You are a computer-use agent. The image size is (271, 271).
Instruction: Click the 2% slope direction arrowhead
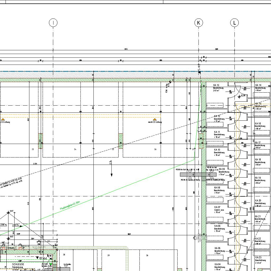(x=112, y=175)
